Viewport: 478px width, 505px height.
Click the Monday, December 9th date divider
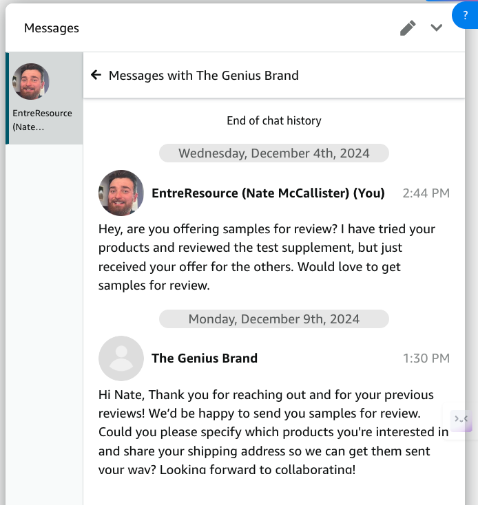(x=274, y=319)
